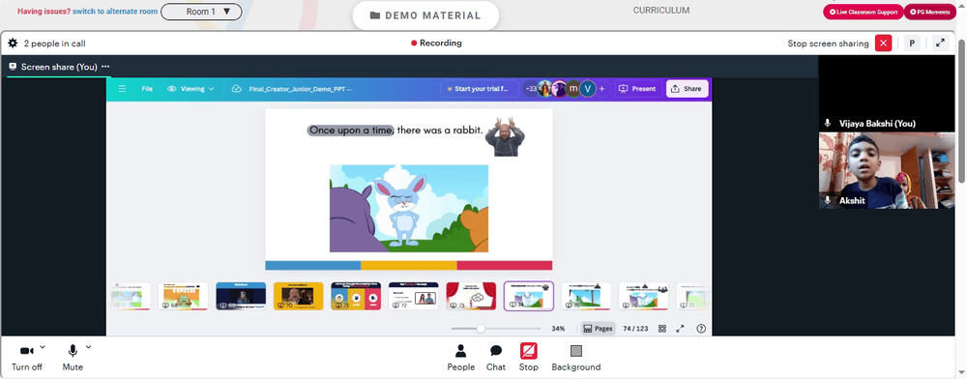The image size is (967, 379).
Task: Select slide thumbnail 76
Action: pos(644,296)
